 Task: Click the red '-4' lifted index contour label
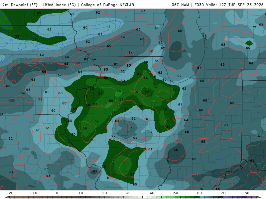[44, 176]
